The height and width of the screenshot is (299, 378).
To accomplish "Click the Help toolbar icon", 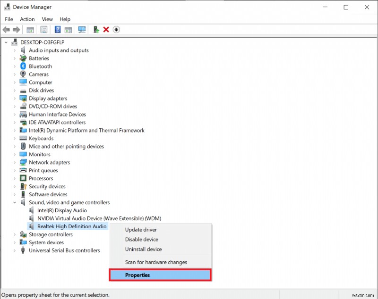I will coord(58,29).
